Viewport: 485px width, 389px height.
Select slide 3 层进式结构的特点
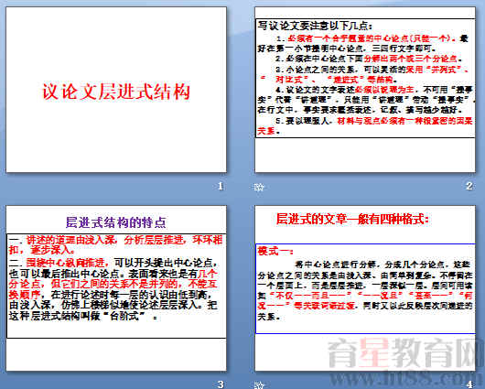(116, 288)
